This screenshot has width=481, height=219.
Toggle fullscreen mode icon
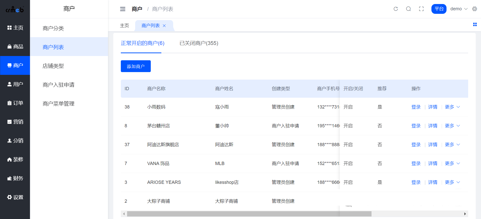click(x=421, y=9)
